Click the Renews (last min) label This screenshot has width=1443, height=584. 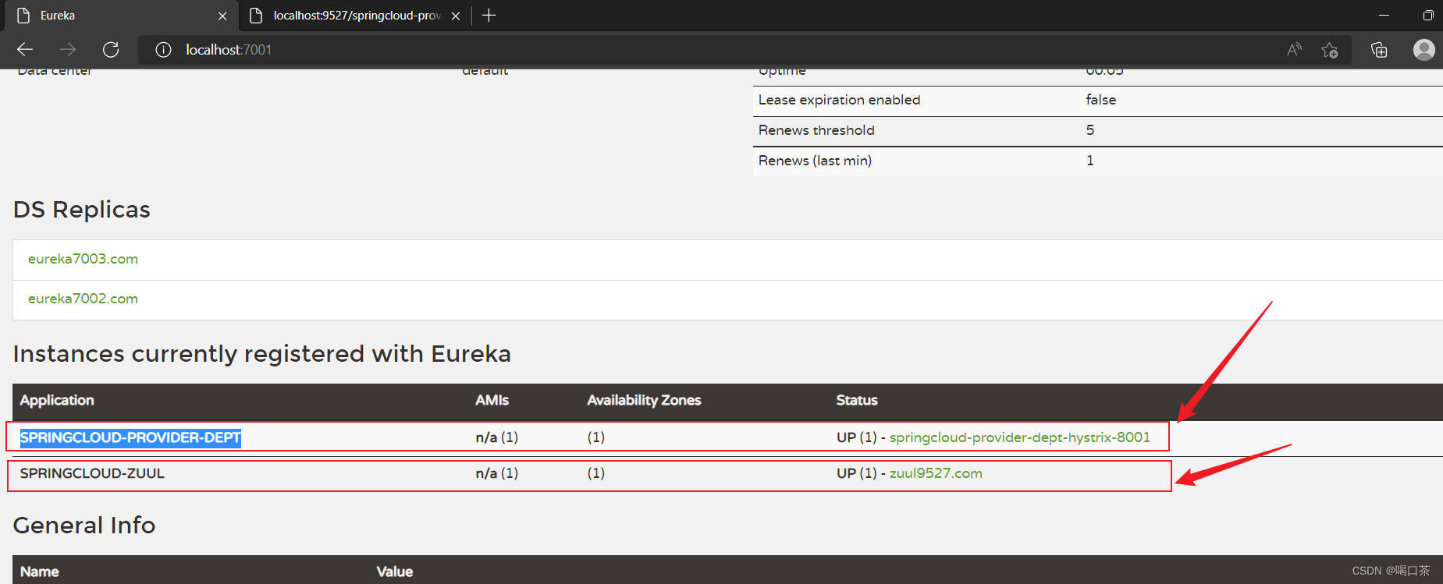coord(815,161)
